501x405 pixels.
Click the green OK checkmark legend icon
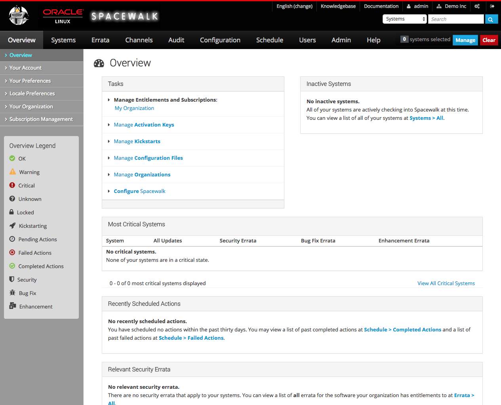pyautogui.click(x=12, y=158)
